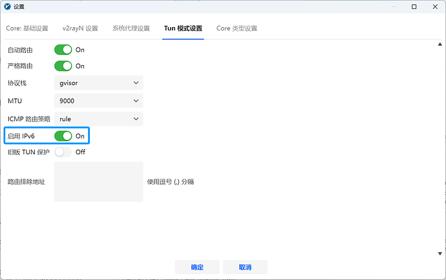Go to the 系统代理设置 tab

(131, 28)
